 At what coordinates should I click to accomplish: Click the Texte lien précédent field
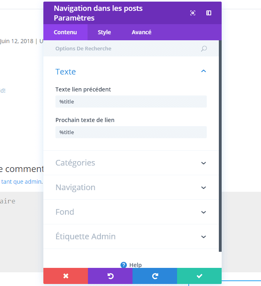pyautogui.click(x=131, y=102)
